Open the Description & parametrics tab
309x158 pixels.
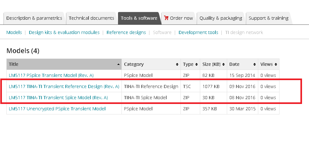tap(34, 18)
